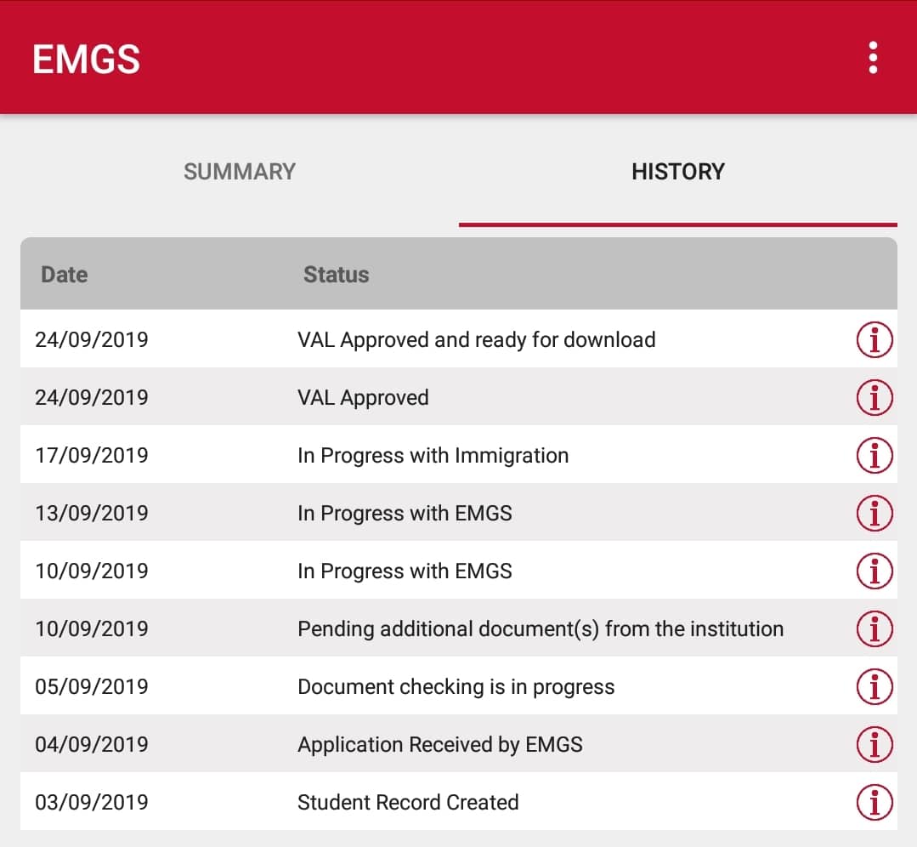
Task: Click the EMGS app title
Action: (x=86, y=60)
